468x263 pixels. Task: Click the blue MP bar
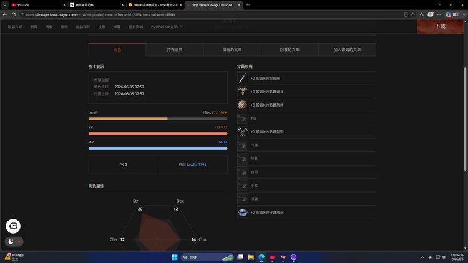(158, 148)
